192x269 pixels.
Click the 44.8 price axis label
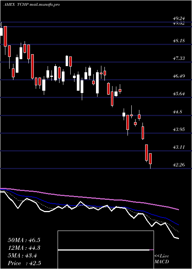[177, 112]
